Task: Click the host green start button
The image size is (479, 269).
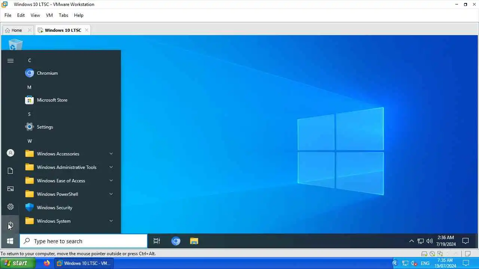Action: [x=18, y=263]
